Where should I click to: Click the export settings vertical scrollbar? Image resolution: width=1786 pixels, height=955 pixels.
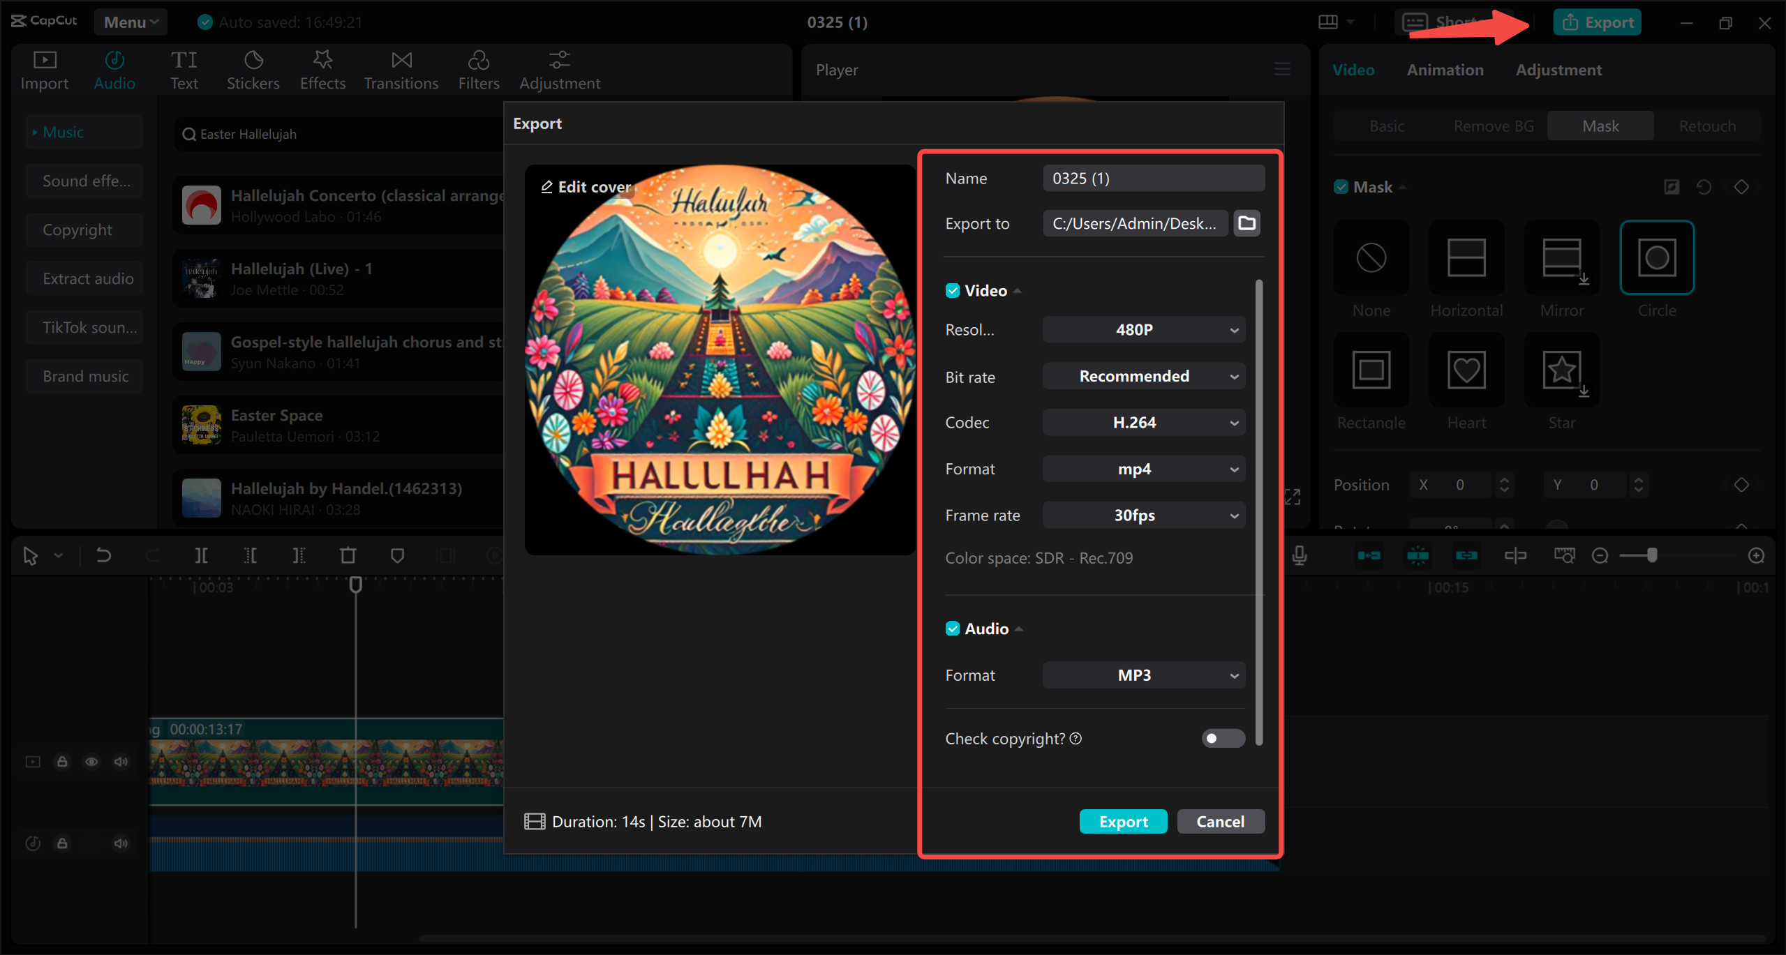pyautogui.click(x=1258, y=513)
